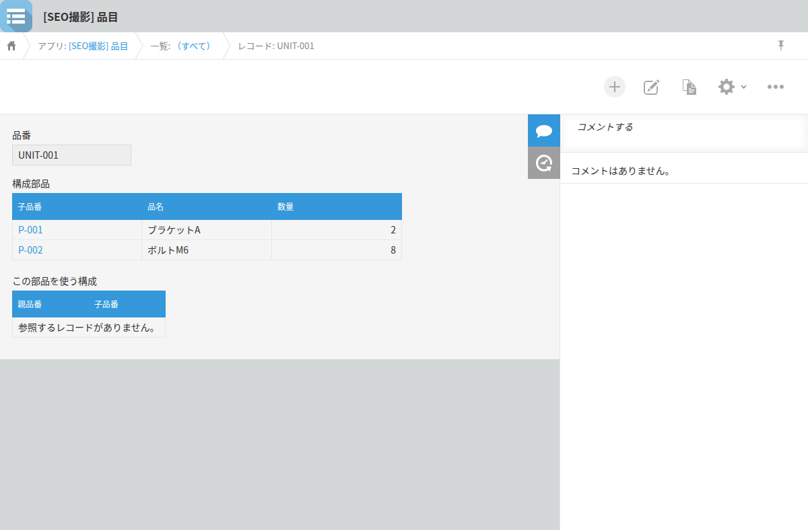
Task: Select the 品番 field value UNIT-001
Action: 71,155
